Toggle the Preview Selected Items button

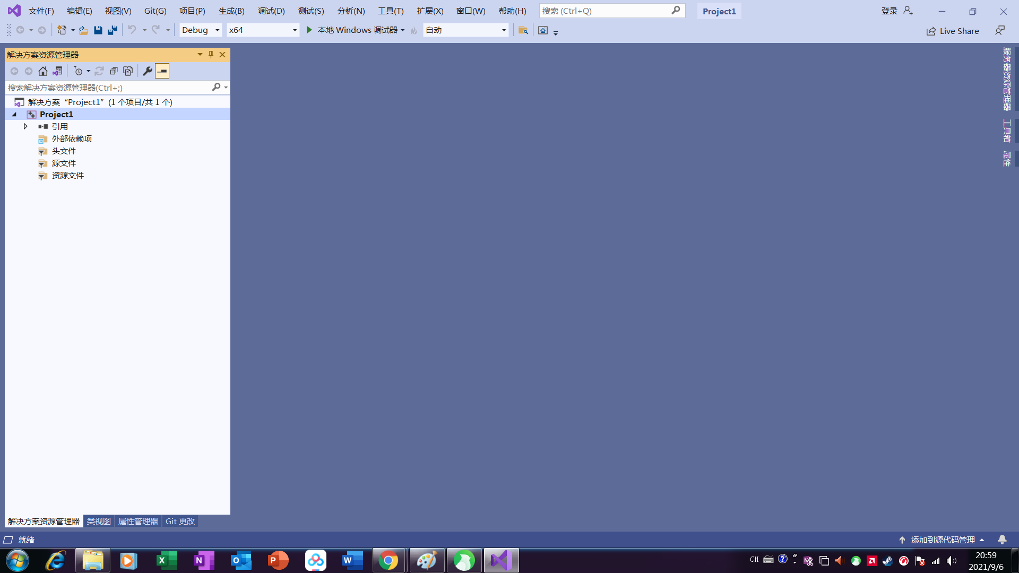tap(162, 71)
